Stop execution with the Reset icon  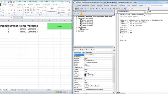[108, 9]
